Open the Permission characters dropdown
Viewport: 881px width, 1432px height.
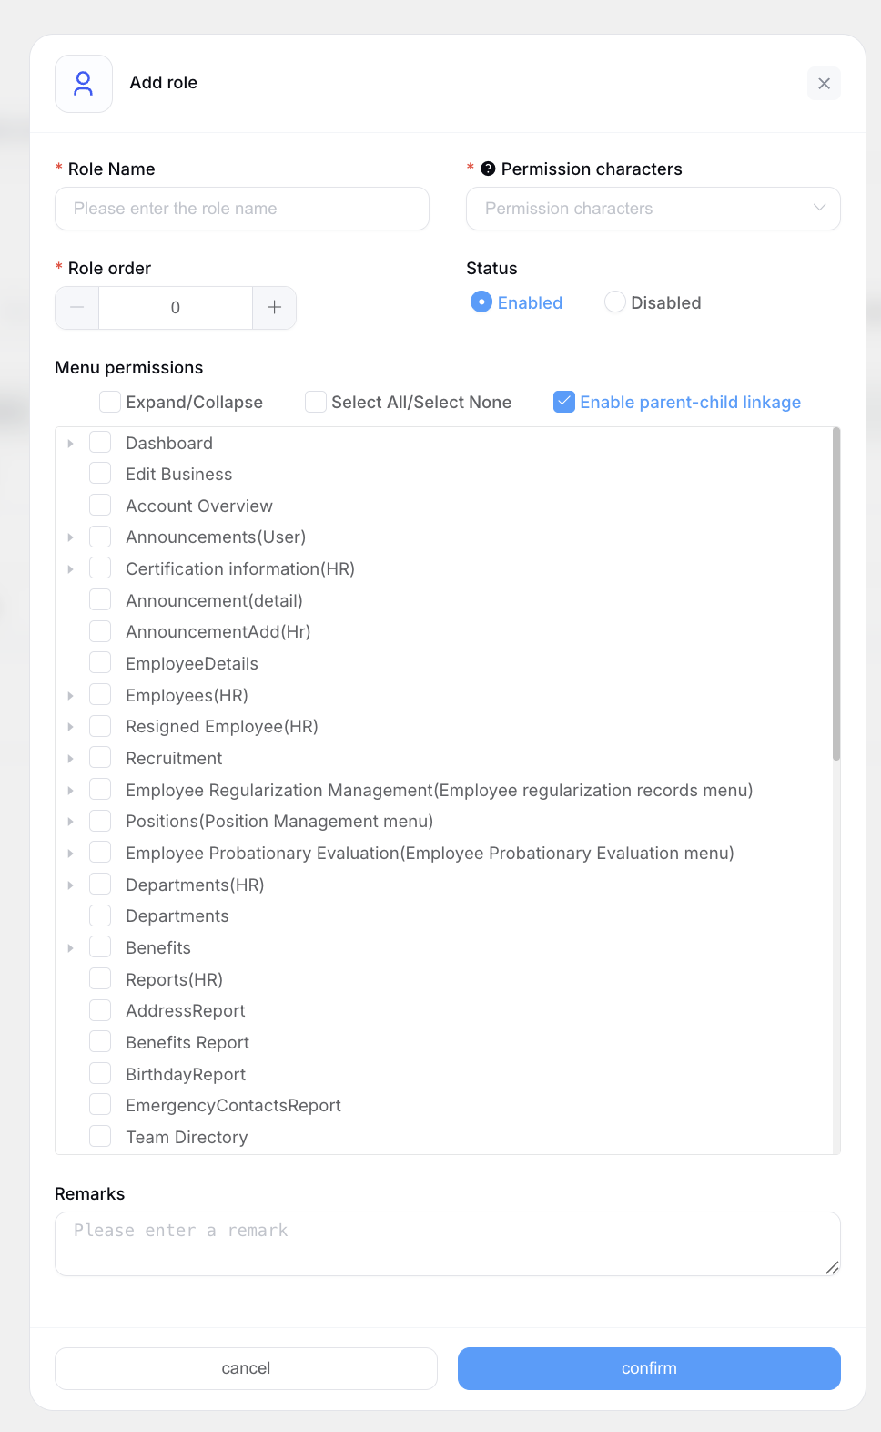coord(653,209)
